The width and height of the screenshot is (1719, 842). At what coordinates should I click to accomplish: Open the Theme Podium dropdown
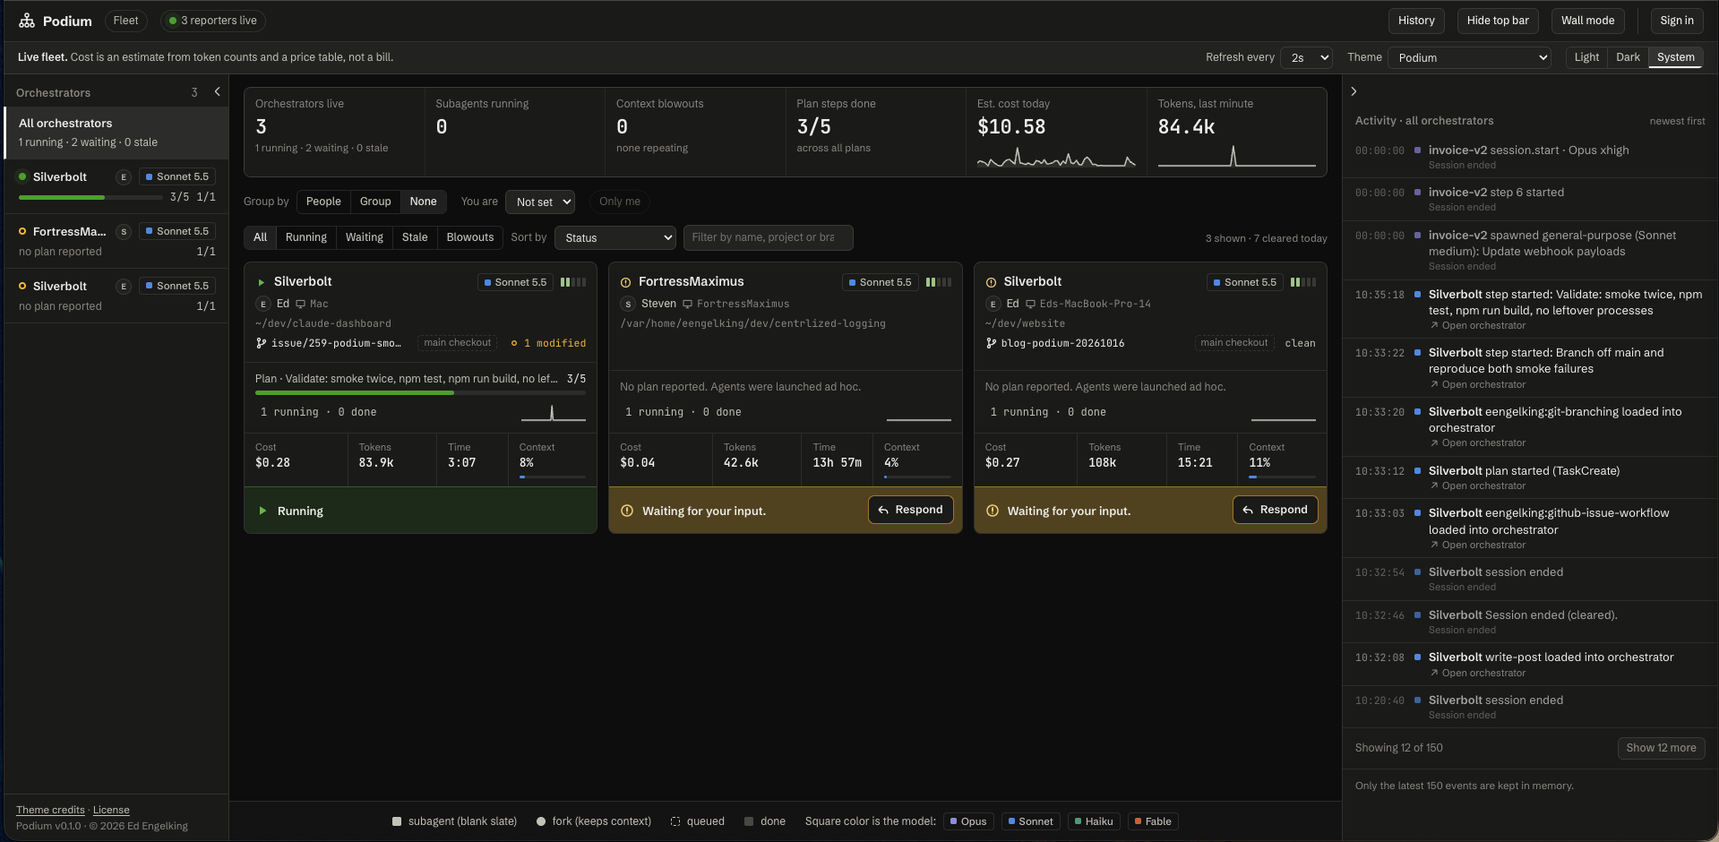pyautogui.click(x=1469, y=57)
